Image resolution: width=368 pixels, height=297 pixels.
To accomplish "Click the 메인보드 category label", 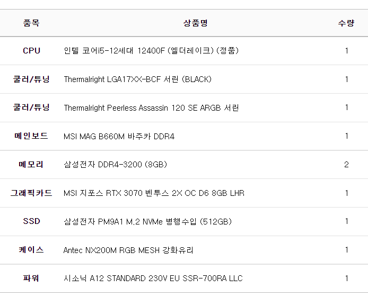I will [x=31, y=136].
